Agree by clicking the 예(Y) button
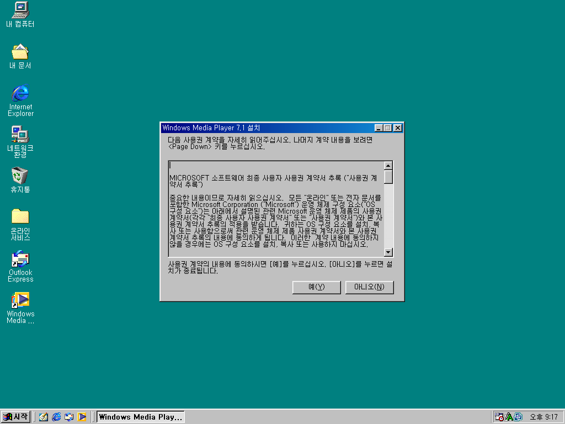 click(316, 287)
